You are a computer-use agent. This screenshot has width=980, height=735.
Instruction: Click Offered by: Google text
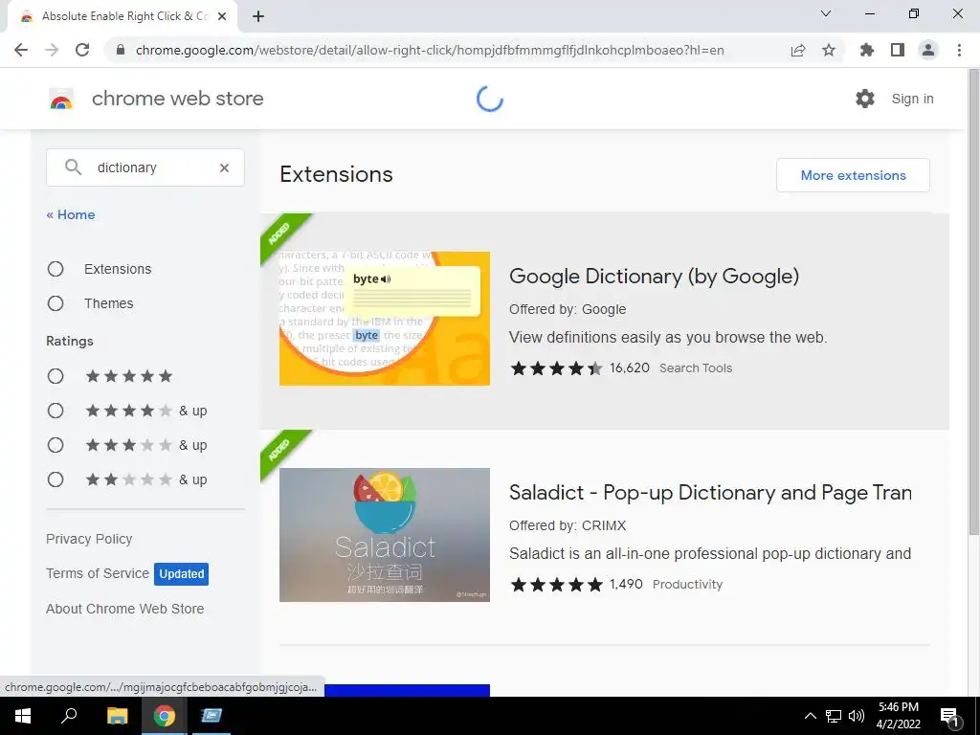[568, 309]
